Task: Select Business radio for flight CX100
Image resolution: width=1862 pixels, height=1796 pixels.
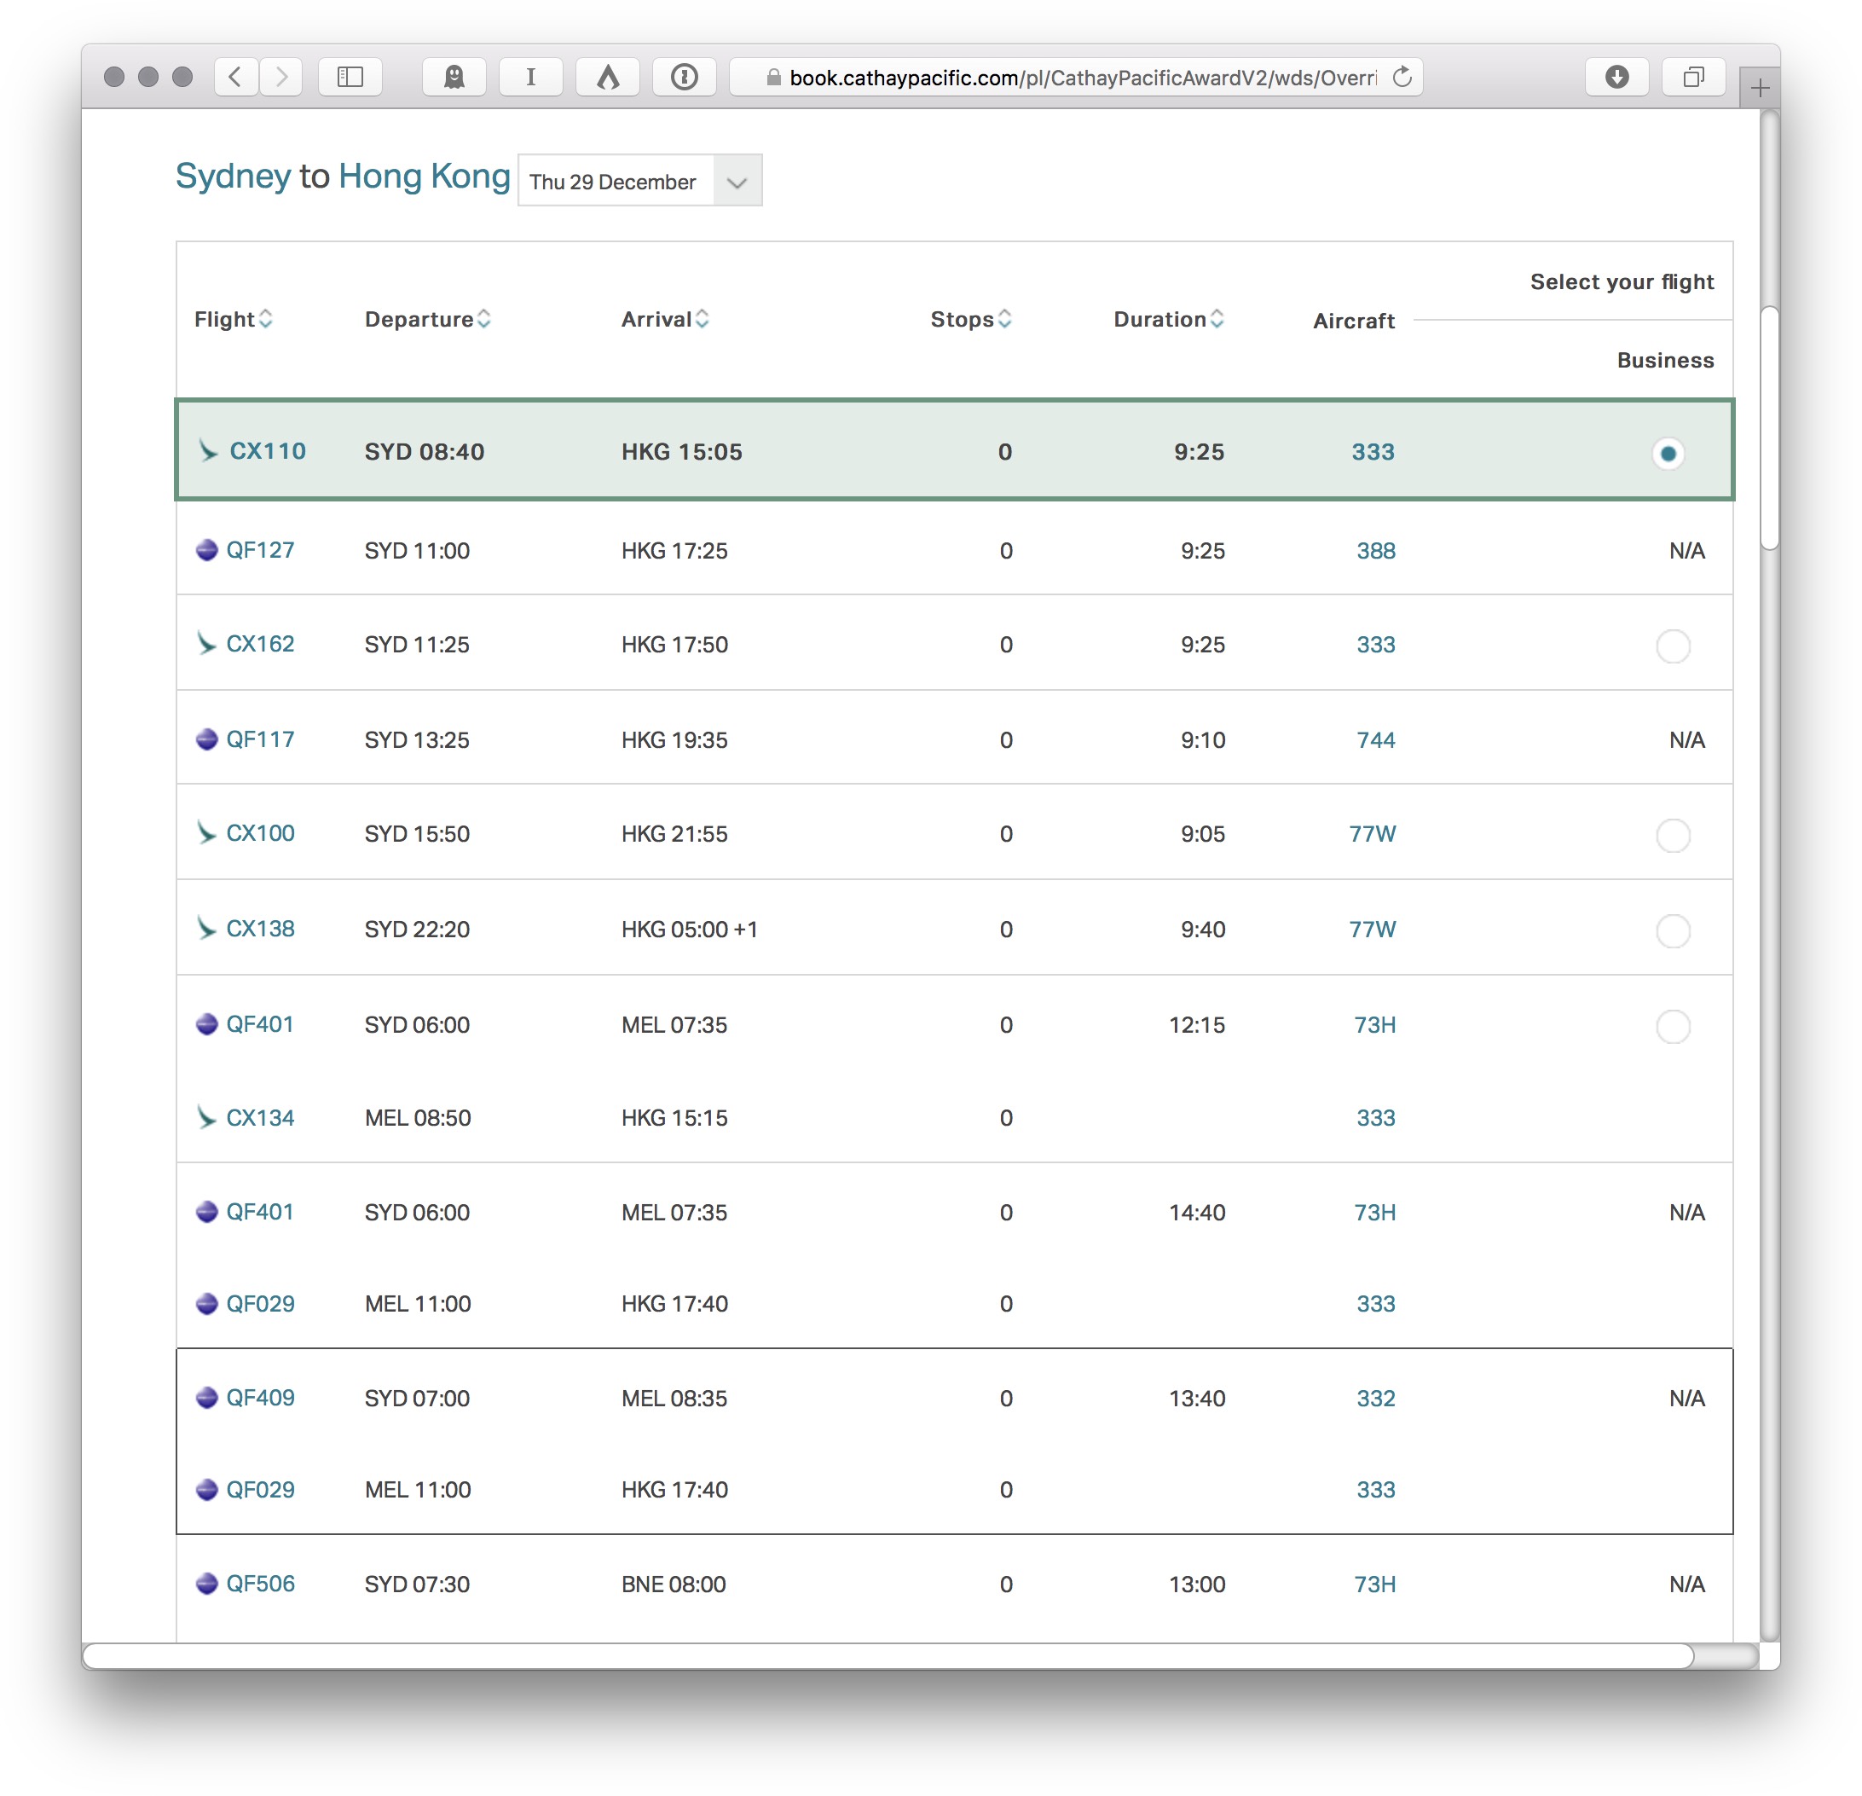Action: coord(1673,835)
